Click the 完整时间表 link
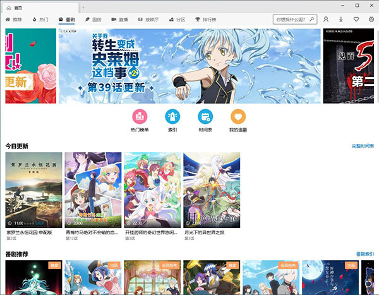This screenshot has width=379, height=295. [x=363, y=146]
